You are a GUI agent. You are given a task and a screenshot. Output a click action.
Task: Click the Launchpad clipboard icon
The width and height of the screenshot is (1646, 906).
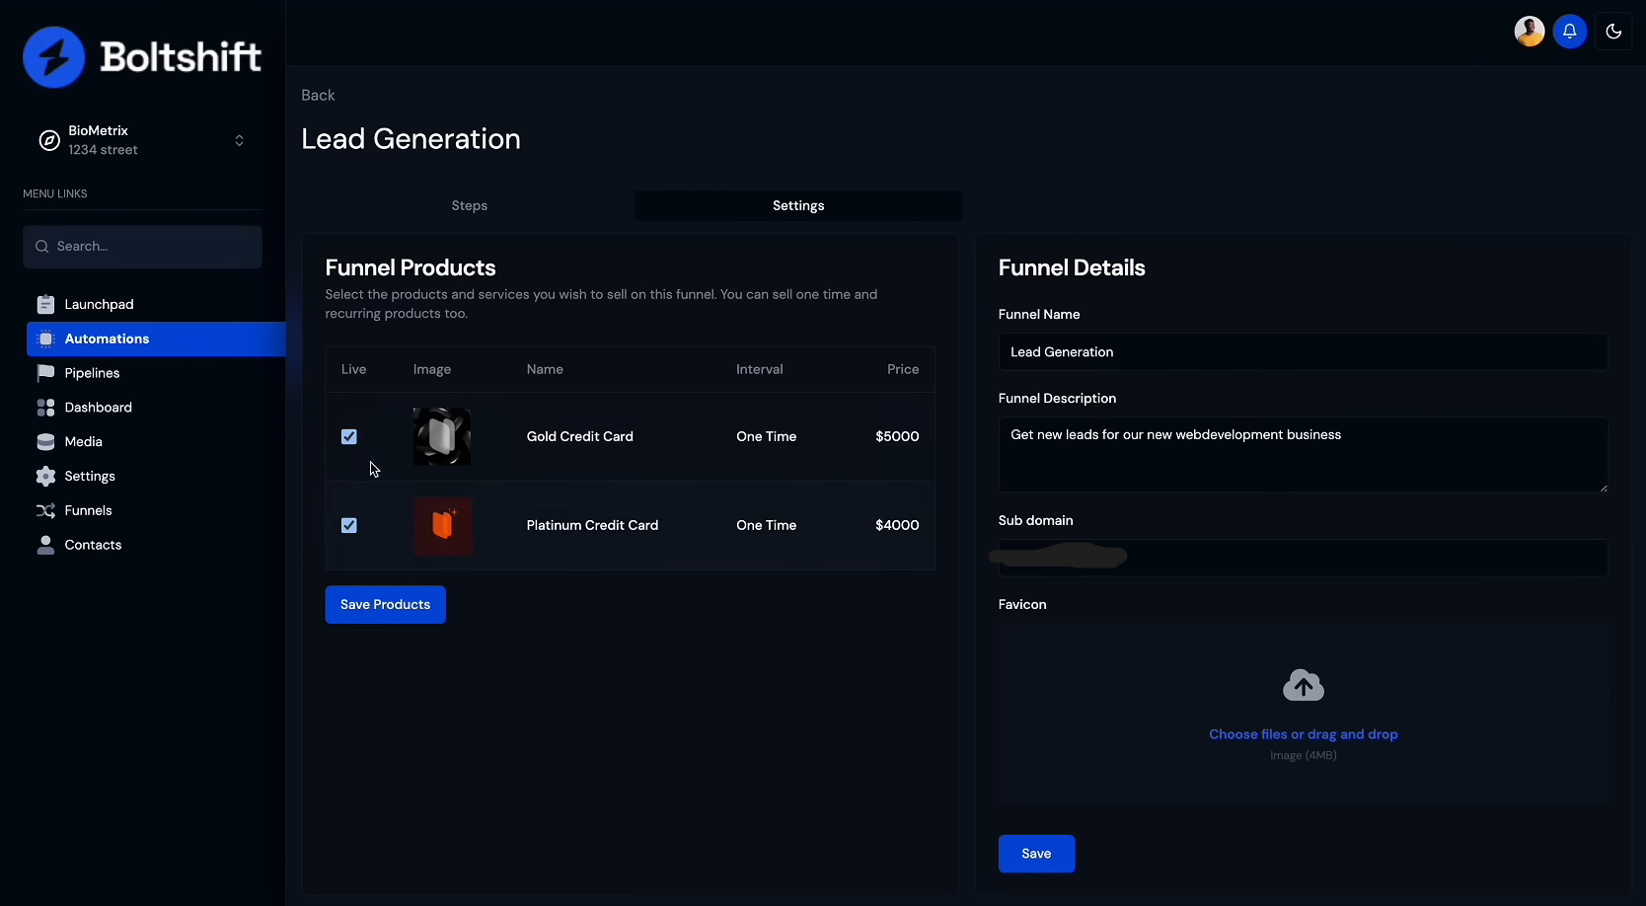[x=45, y=304]
